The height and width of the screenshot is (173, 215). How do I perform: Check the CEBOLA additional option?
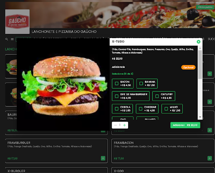[x=117, y=108]
